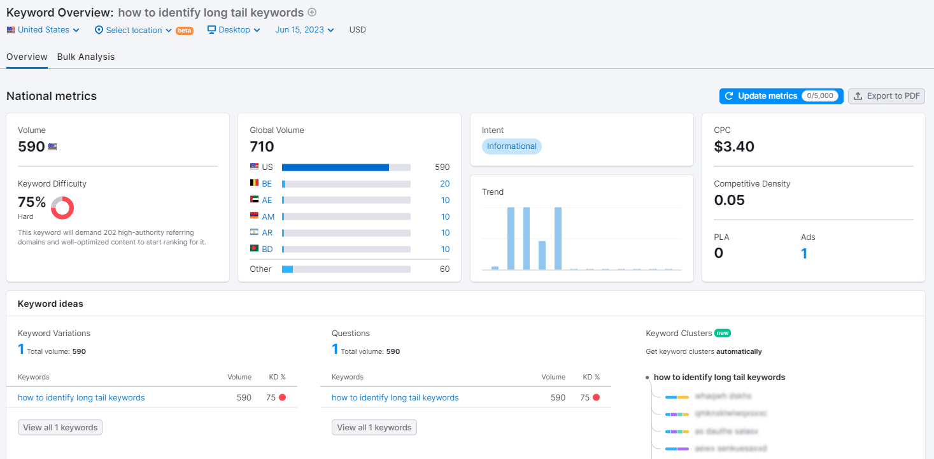Image resolution: width=934 pixels, height=459 pixels.
Task: Click the location pin icon on Select location
Action: (99, 30)
